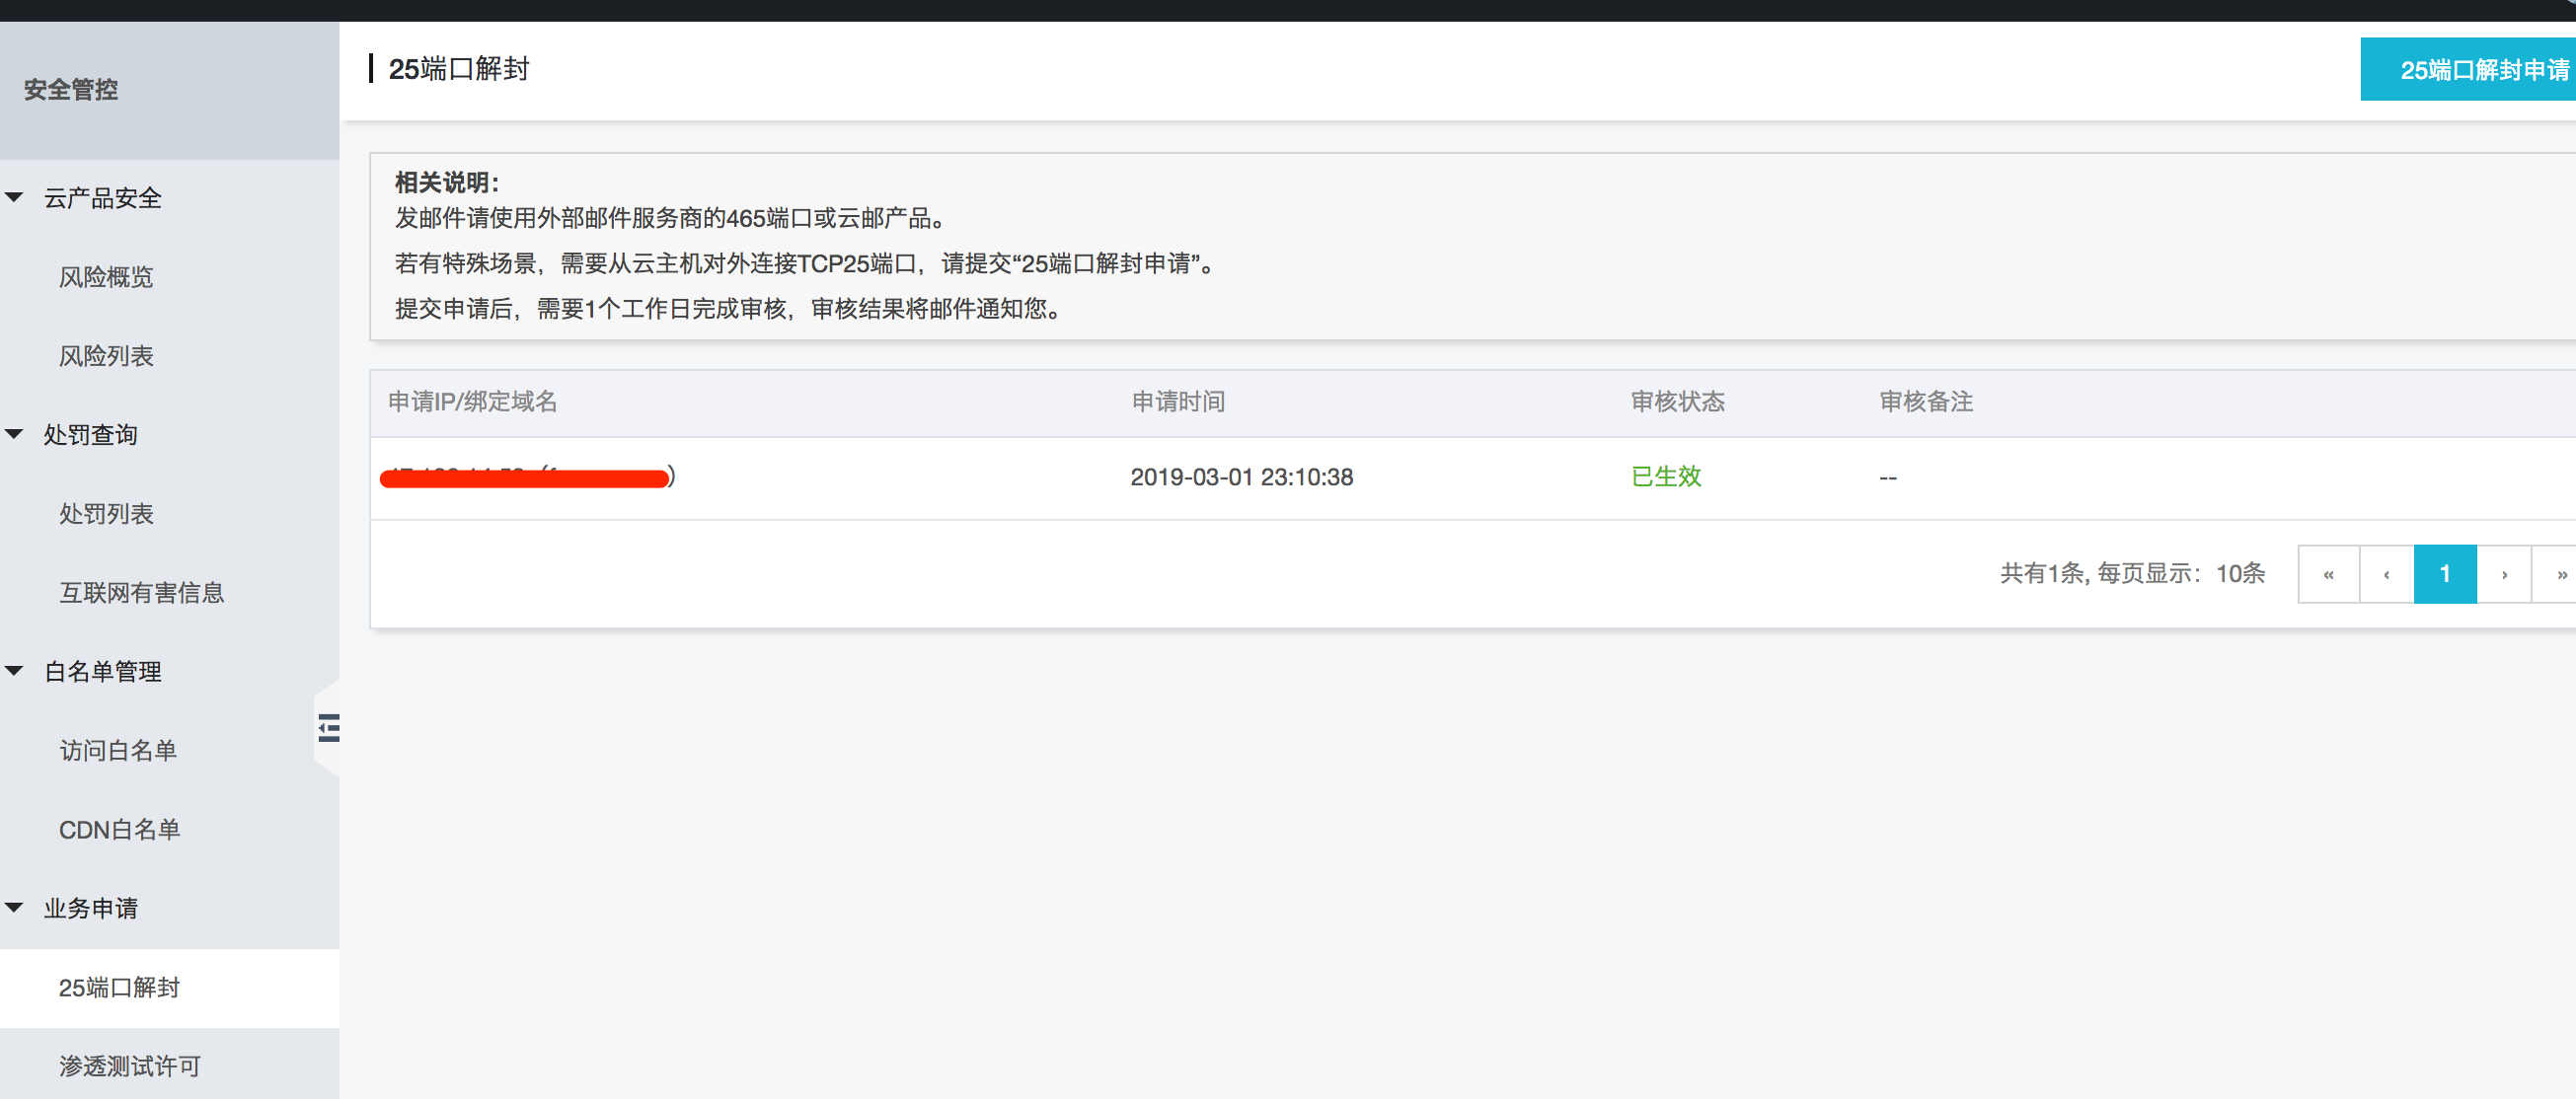Collapse the 业务申请 section arrow
The width and height of the screenshot is (2576, 1099).
(15, 908)
